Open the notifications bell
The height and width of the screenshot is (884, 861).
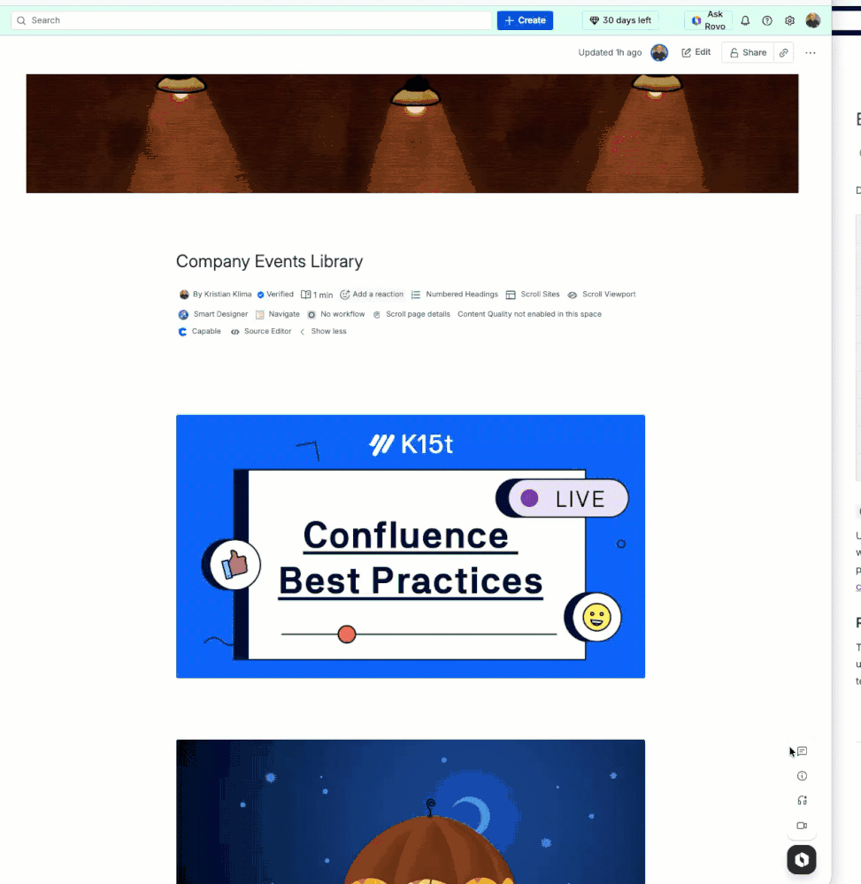[744, 19]
